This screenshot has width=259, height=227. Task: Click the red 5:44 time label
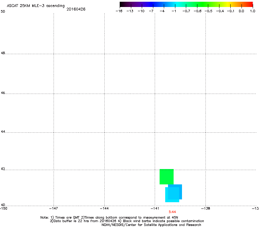tap(172, 212)
